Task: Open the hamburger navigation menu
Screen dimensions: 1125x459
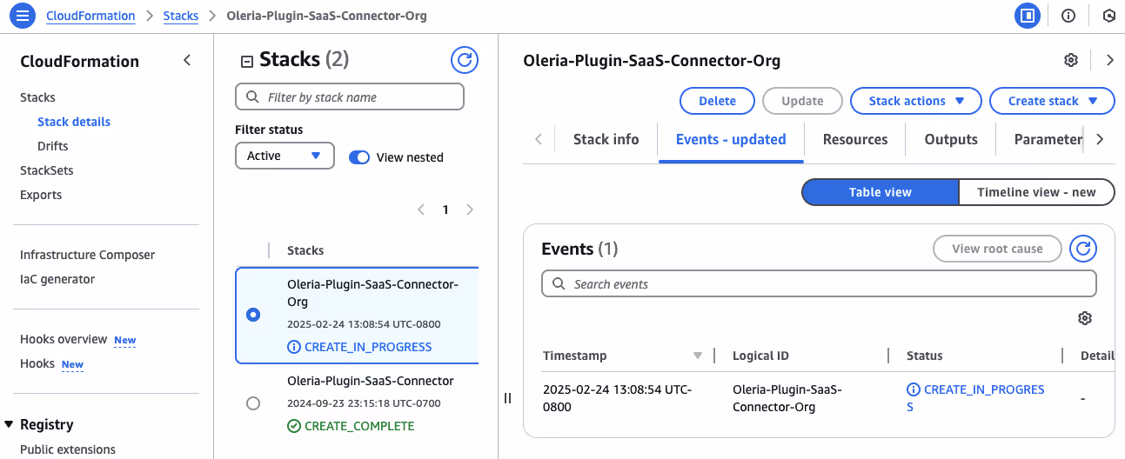Action: 22,16
